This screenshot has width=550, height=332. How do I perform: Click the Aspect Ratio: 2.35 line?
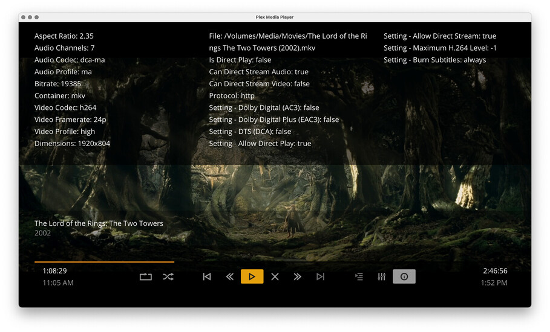[x=64, y=36]
